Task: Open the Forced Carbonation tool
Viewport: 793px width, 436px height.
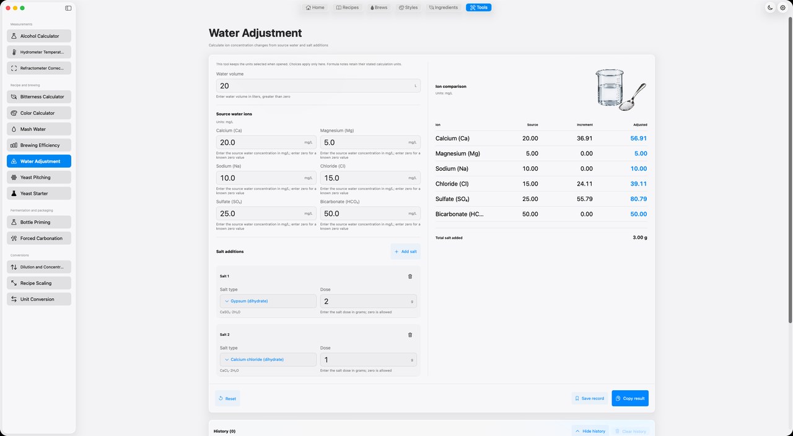Action: point(39,238)
